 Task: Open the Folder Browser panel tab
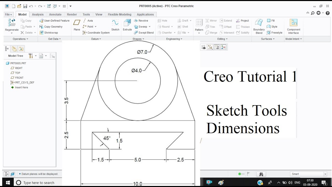pos(14,49)
